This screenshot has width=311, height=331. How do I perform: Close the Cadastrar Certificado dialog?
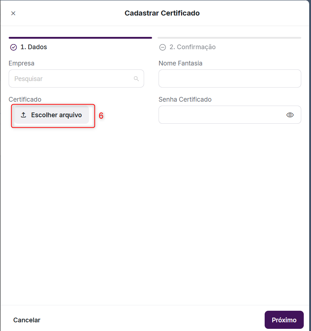point(13,13)
